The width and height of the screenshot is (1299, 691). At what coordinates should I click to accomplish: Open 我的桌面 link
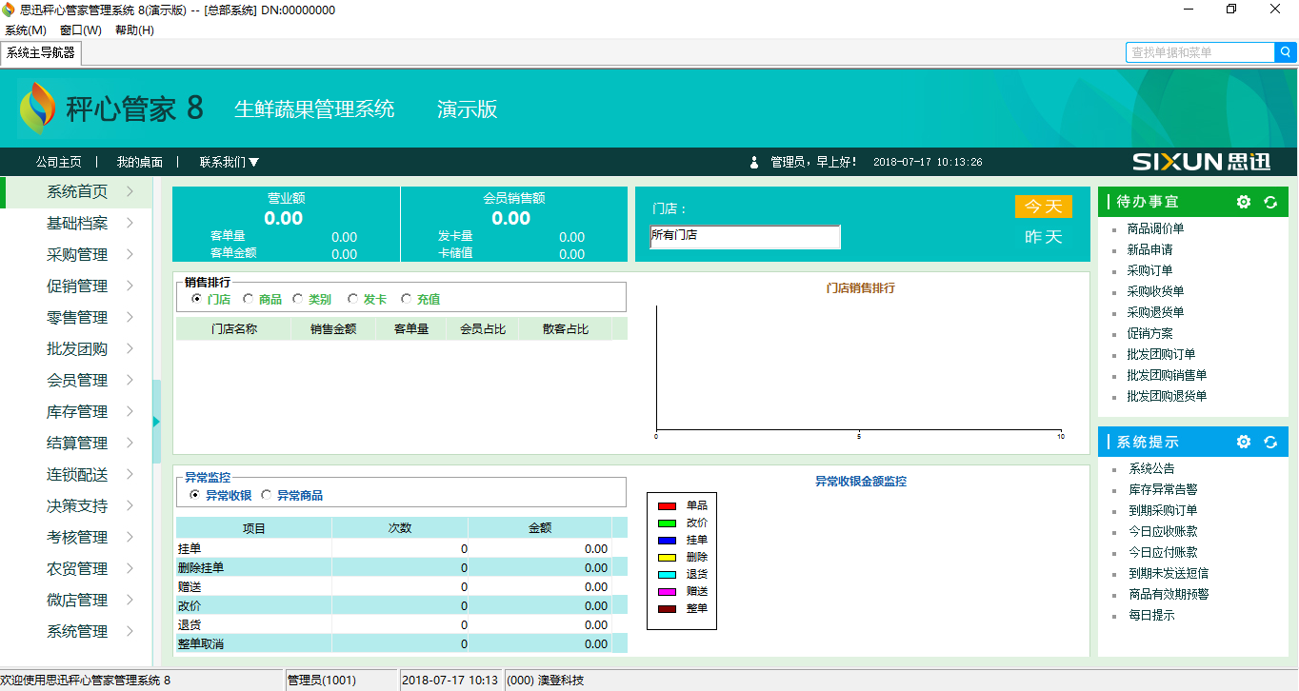tap(140, 163)
